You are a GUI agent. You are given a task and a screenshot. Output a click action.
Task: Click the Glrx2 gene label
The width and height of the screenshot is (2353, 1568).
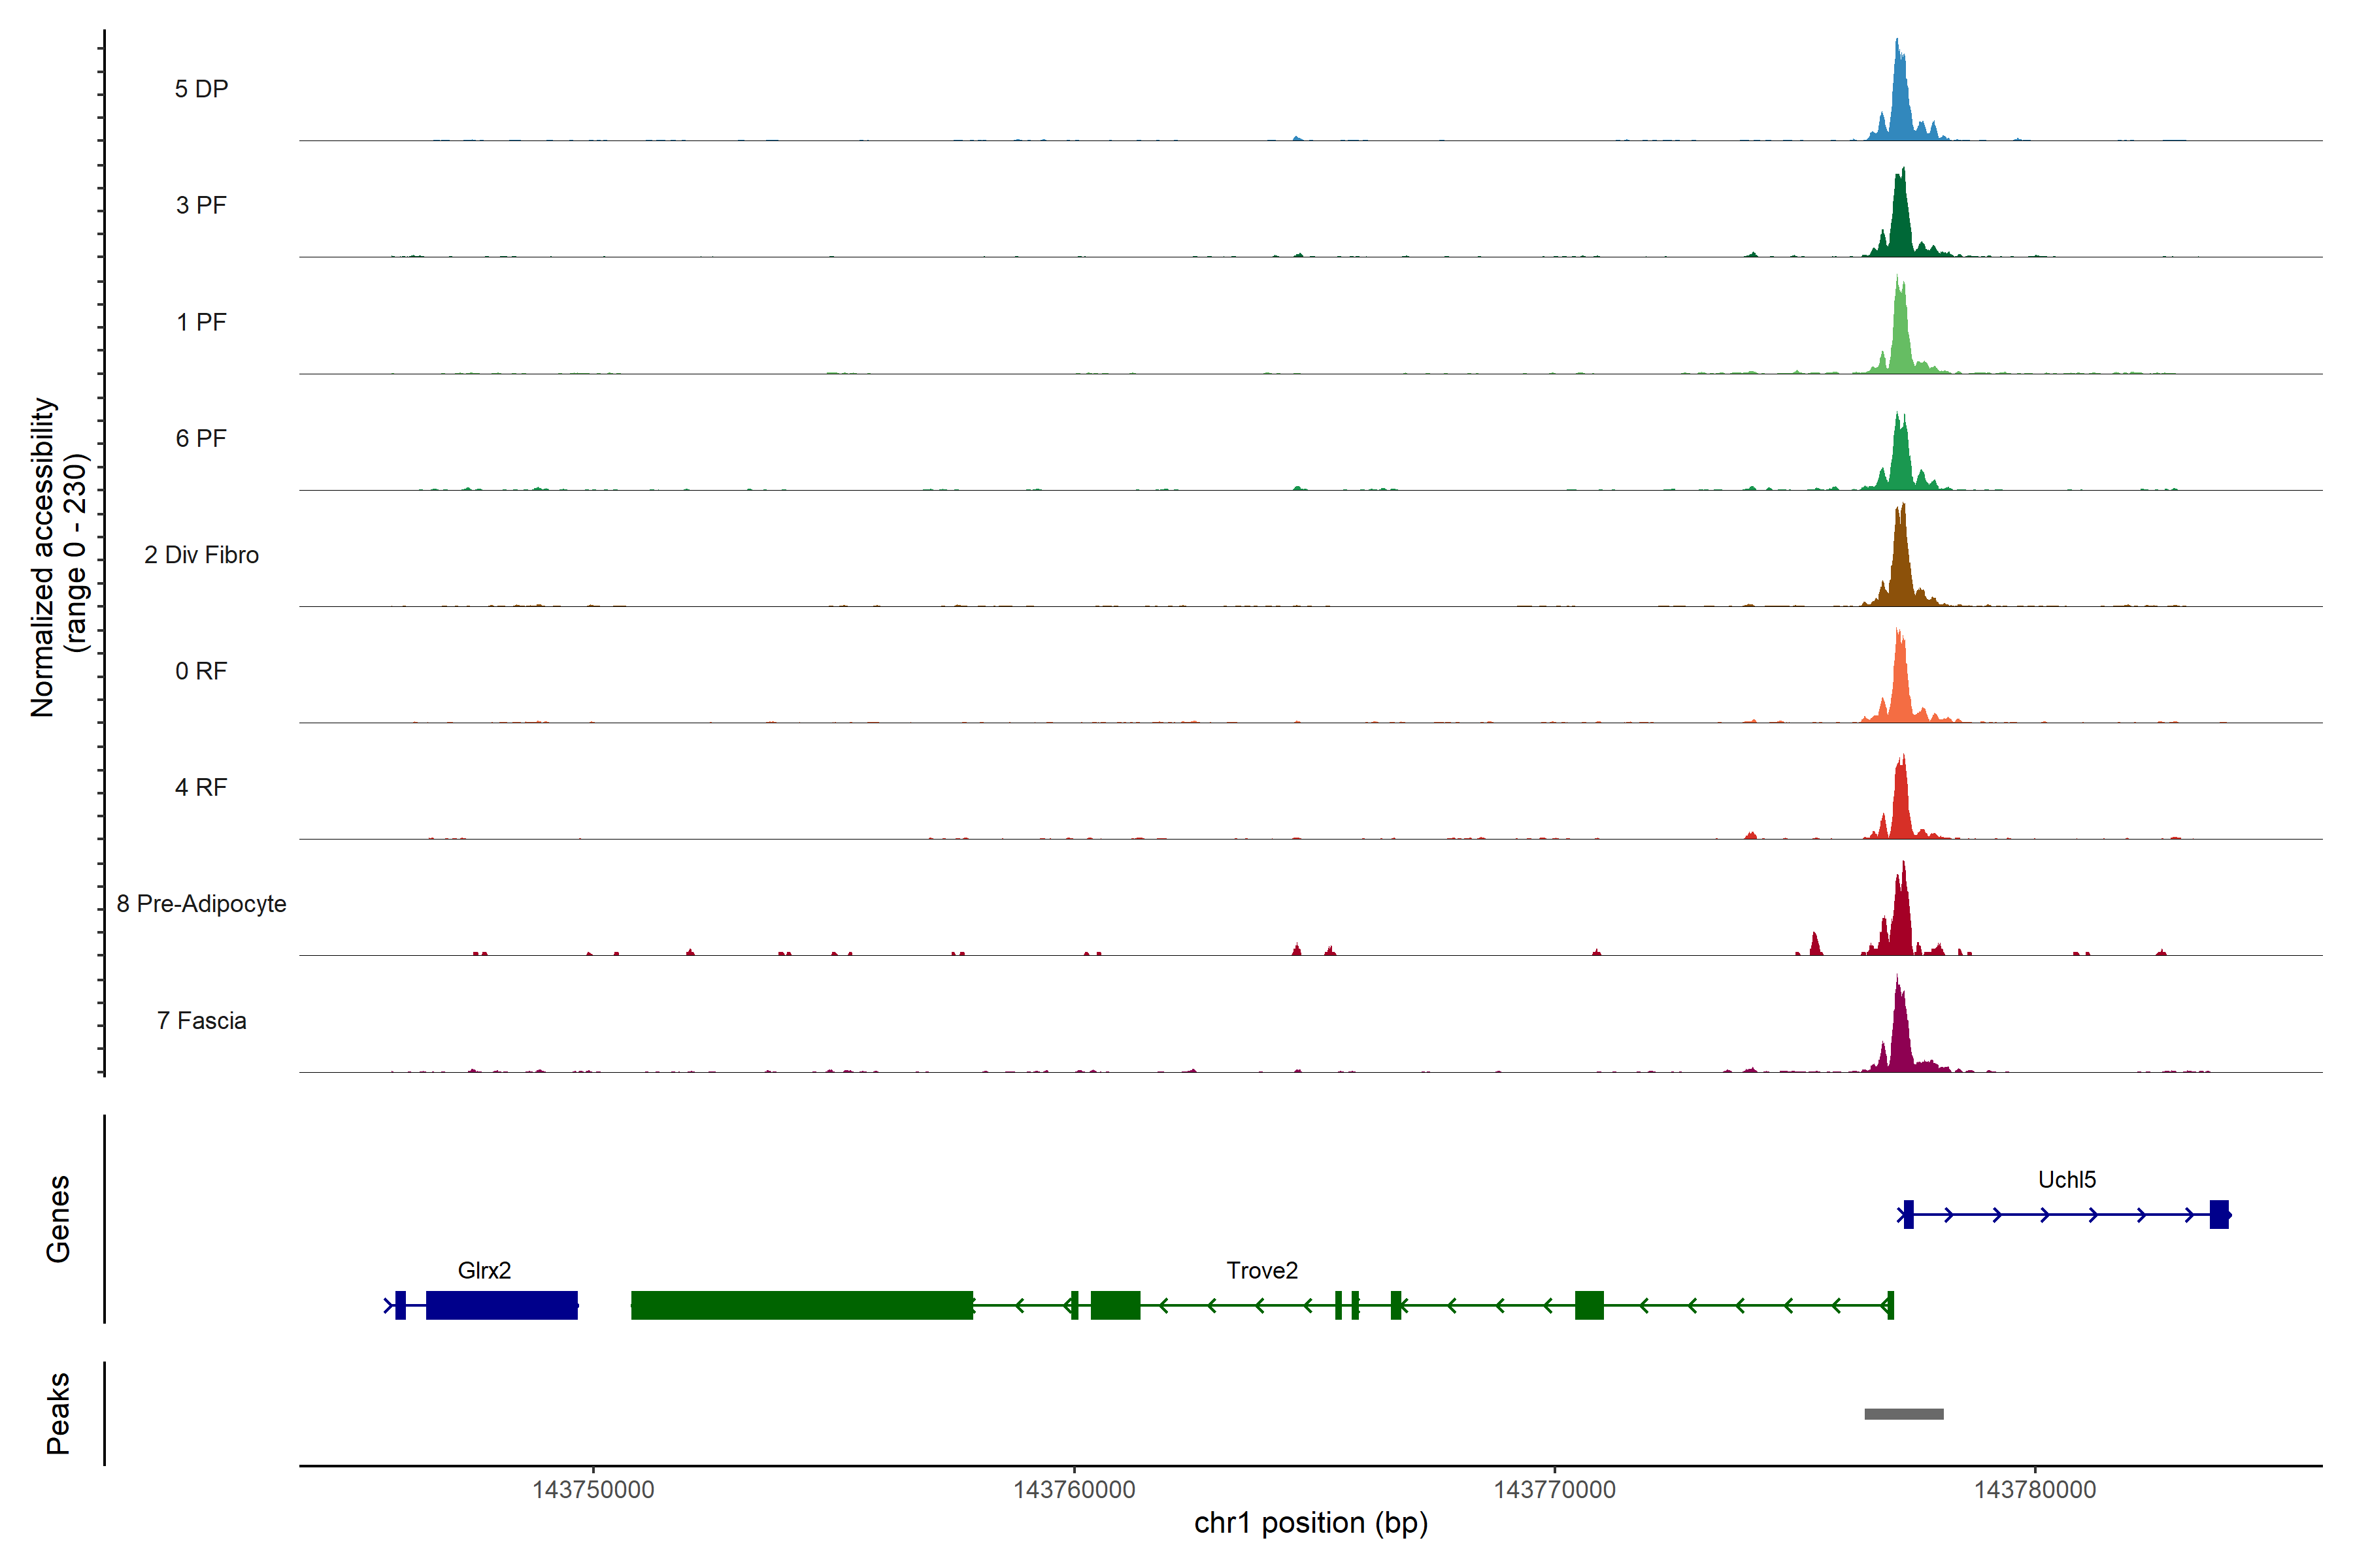tap(484, 1270)
